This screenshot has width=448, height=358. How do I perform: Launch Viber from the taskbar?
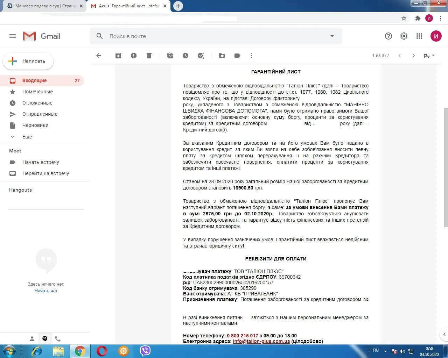click(145, 351)
